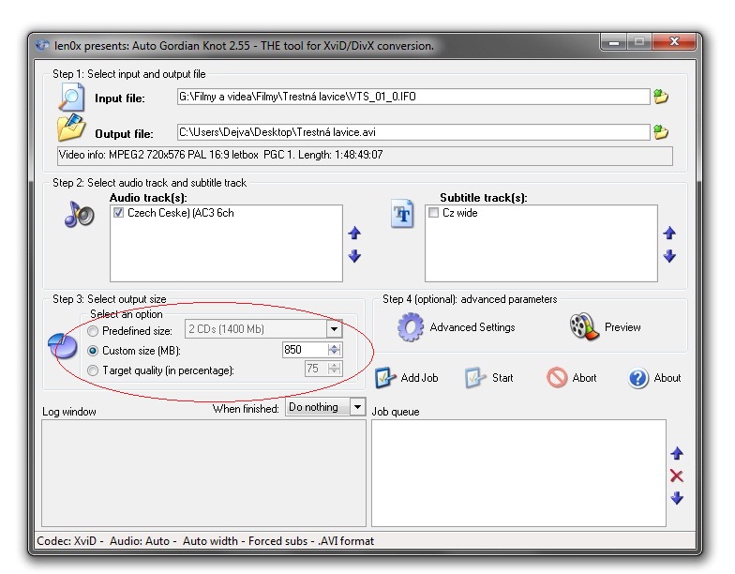Move subtitle track down with blue arrow

(x=669, y=255)
